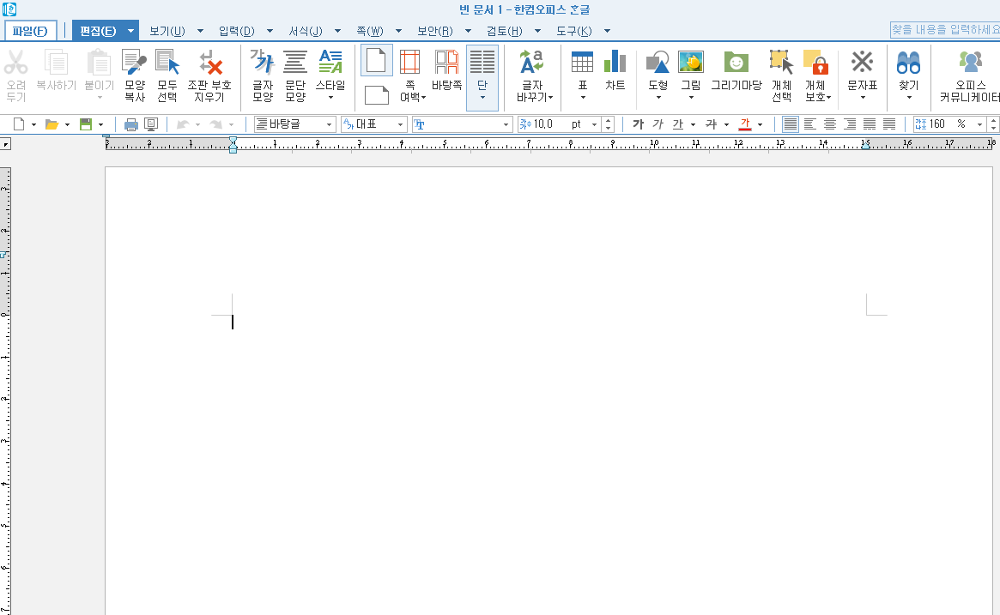Open the 대표 language dropdown

click(401, 125)
